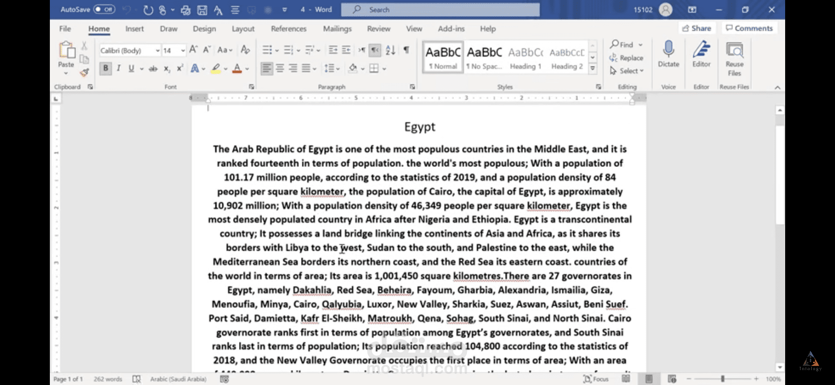This screenshot has height=385, width=835.
Task: Decrease font size with Shrink Font
Action: pos(207,50)
